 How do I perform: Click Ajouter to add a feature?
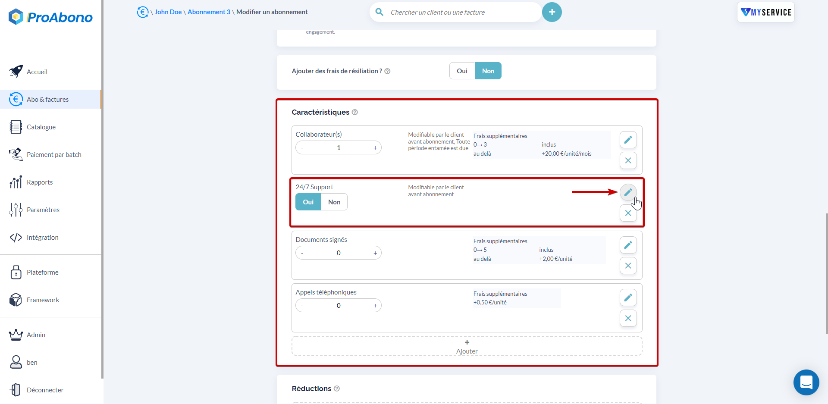point(467,346)
